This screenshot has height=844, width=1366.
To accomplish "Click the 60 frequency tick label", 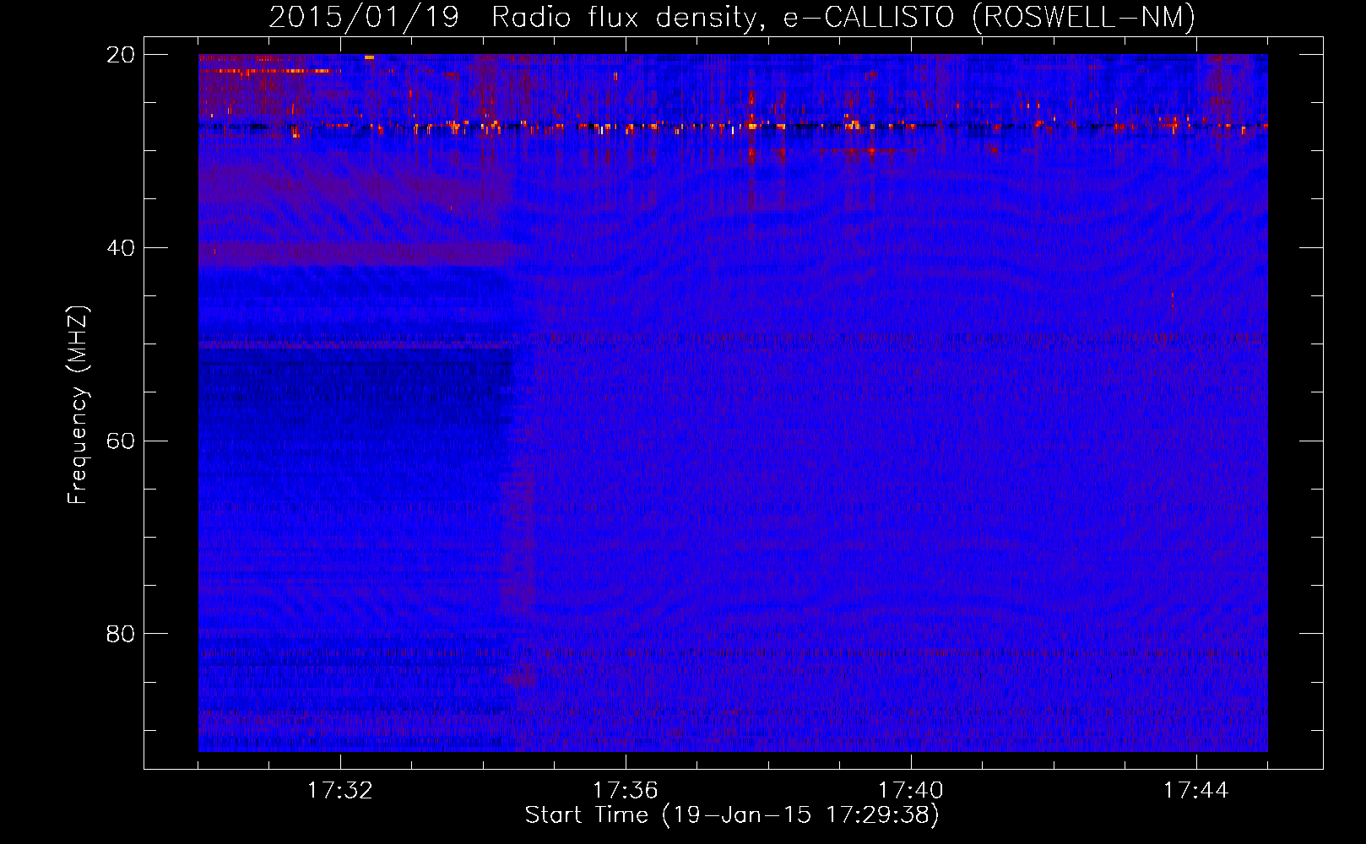I will [121, 441].
